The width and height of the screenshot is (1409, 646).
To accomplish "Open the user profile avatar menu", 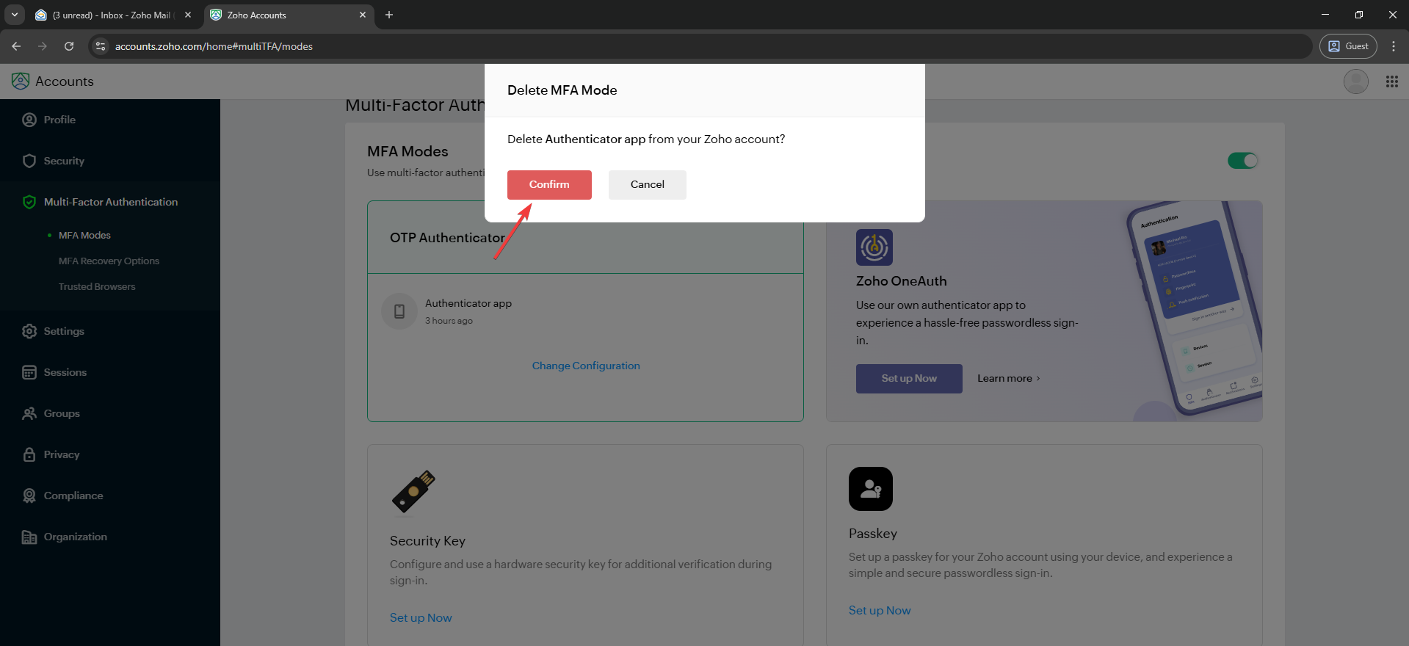I will pos(1355,81).
